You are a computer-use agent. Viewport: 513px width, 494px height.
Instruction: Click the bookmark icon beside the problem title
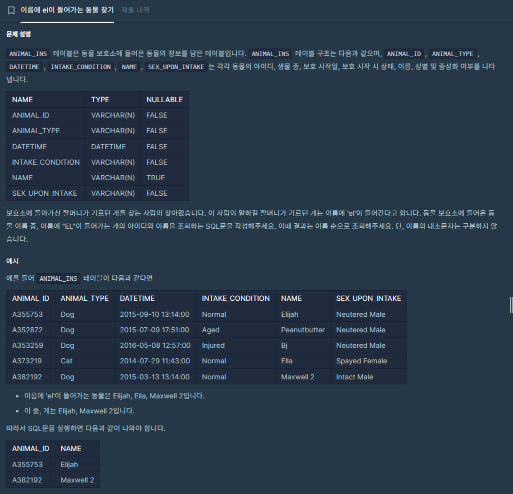(x=11, y=11)
